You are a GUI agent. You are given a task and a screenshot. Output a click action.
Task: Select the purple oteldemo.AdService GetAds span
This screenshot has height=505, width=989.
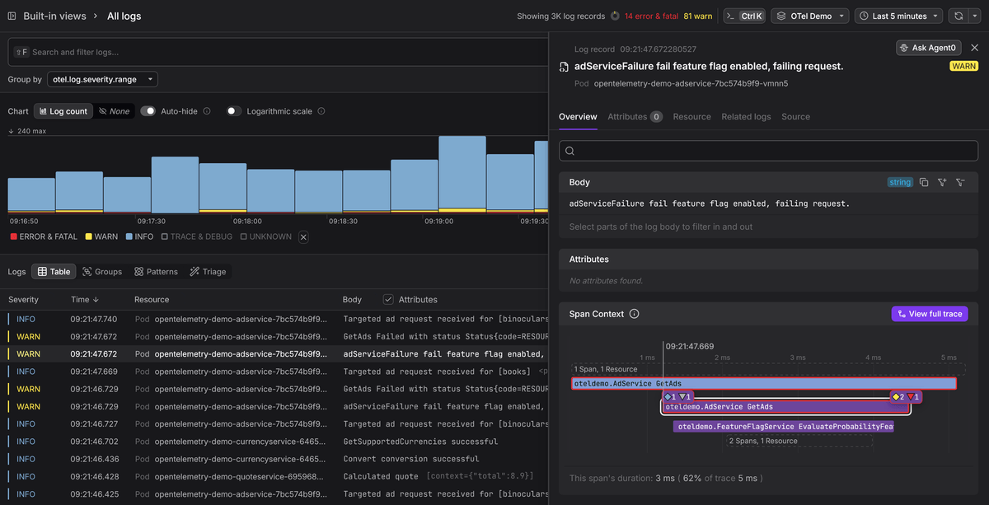coord(785,407)
